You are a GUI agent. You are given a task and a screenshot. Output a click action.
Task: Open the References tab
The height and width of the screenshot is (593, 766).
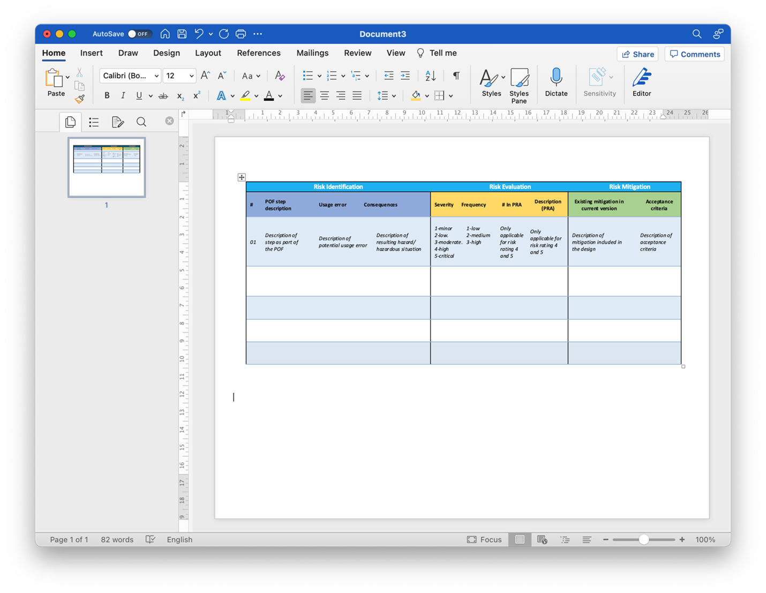[259, 53]
